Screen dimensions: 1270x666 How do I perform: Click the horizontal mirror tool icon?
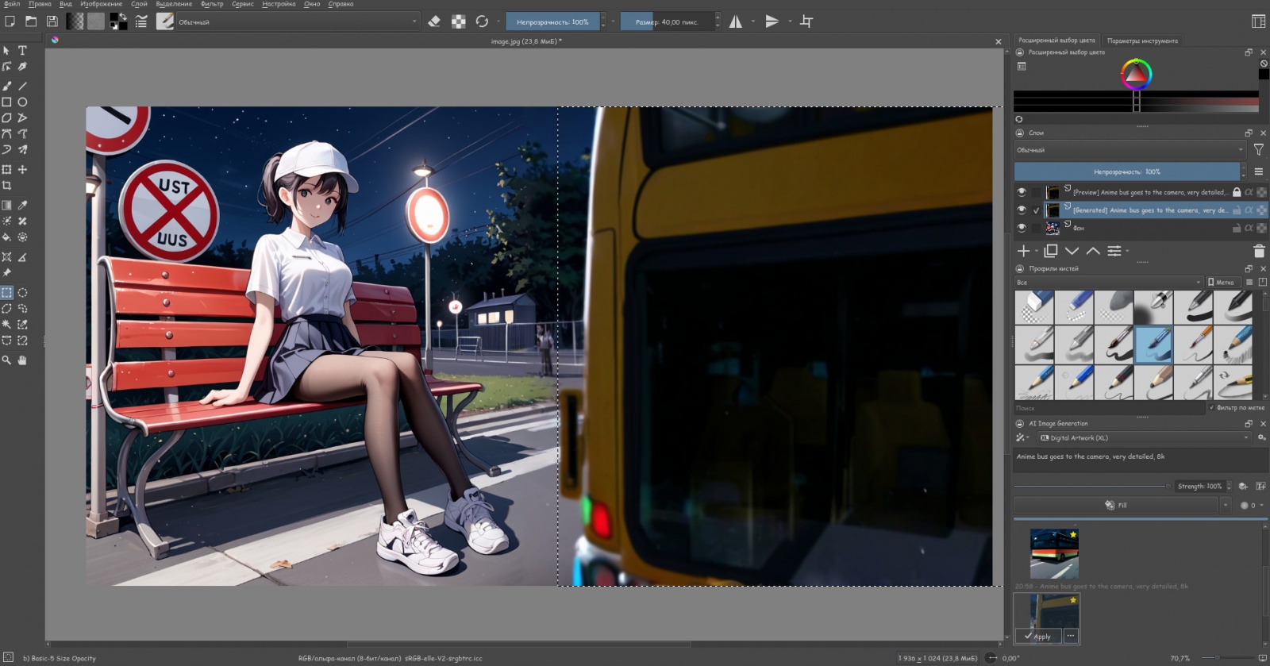click(736, 21)
